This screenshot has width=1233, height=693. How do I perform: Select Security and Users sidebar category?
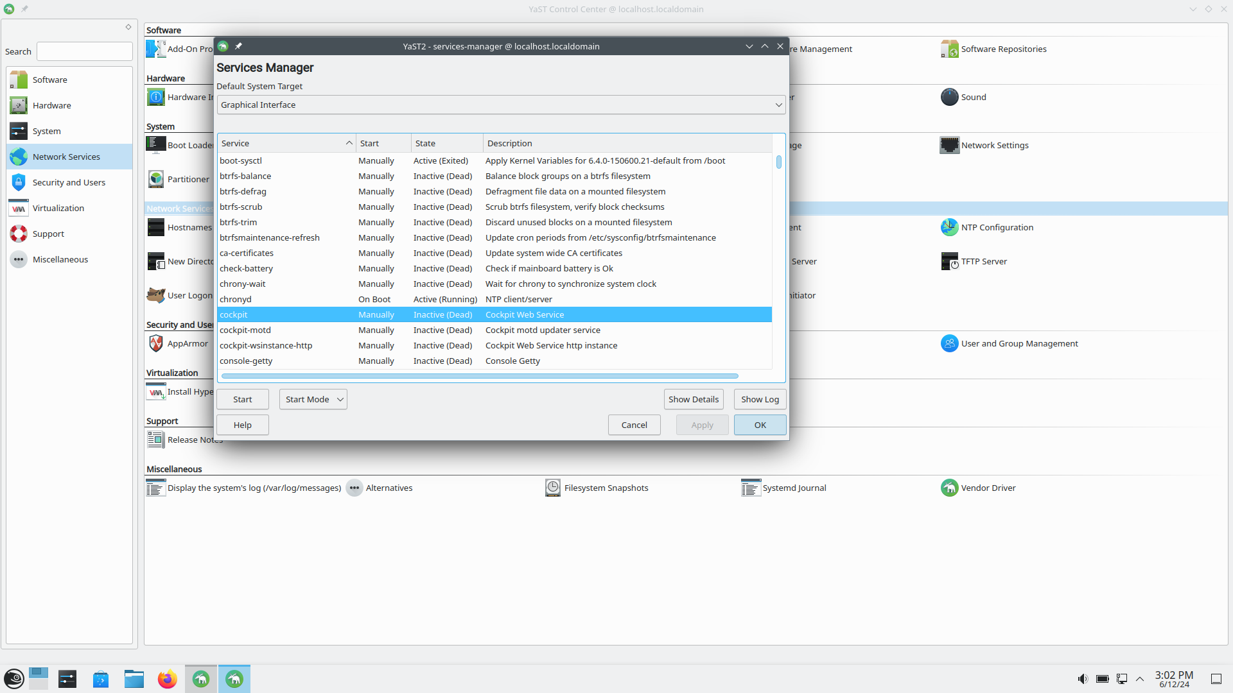[69, 182]
